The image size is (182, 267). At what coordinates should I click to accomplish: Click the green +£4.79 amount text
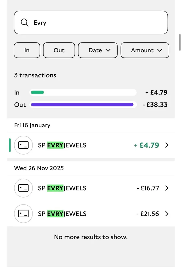click(147, 145)
